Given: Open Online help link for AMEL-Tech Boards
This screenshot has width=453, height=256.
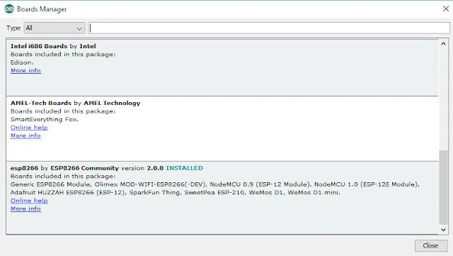Looking at the screenshot, I should [29, 128].
